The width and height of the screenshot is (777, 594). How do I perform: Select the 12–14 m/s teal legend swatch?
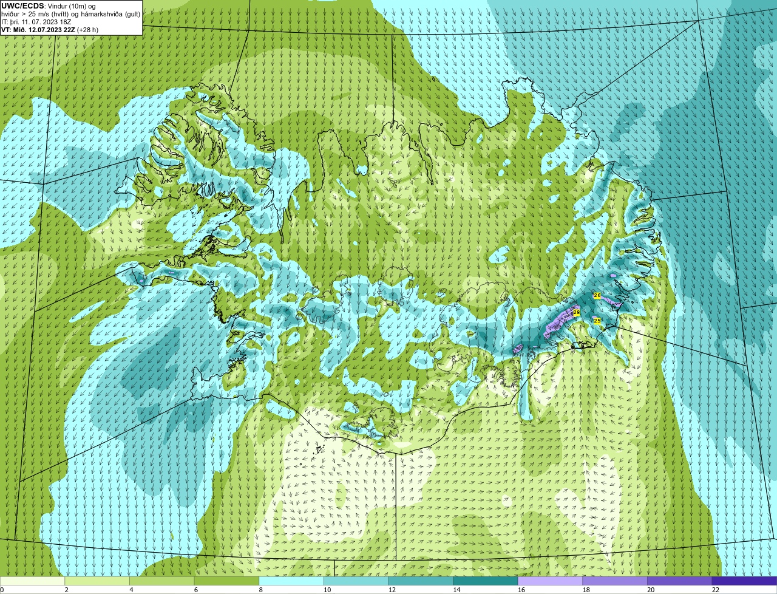[421, 581]
